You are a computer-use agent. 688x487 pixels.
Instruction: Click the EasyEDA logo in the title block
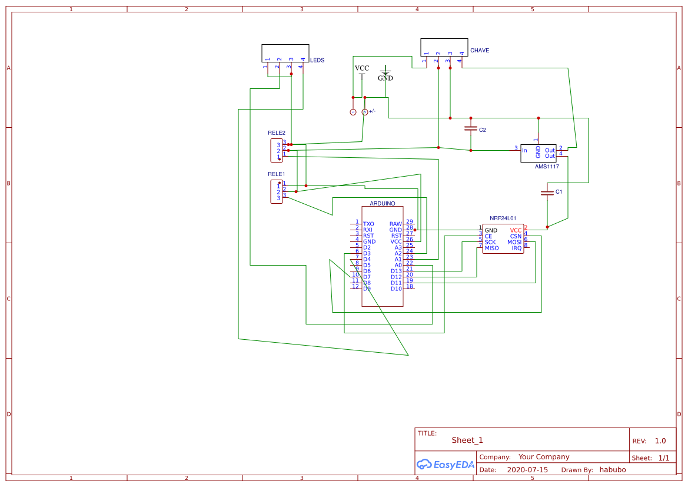445,465
